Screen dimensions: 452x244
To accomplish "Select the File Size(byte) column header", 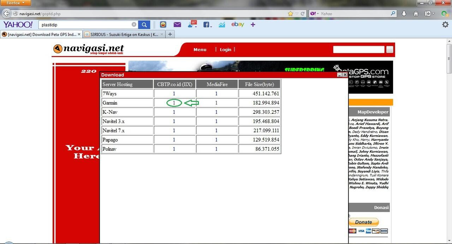I will tap(259, 84).
